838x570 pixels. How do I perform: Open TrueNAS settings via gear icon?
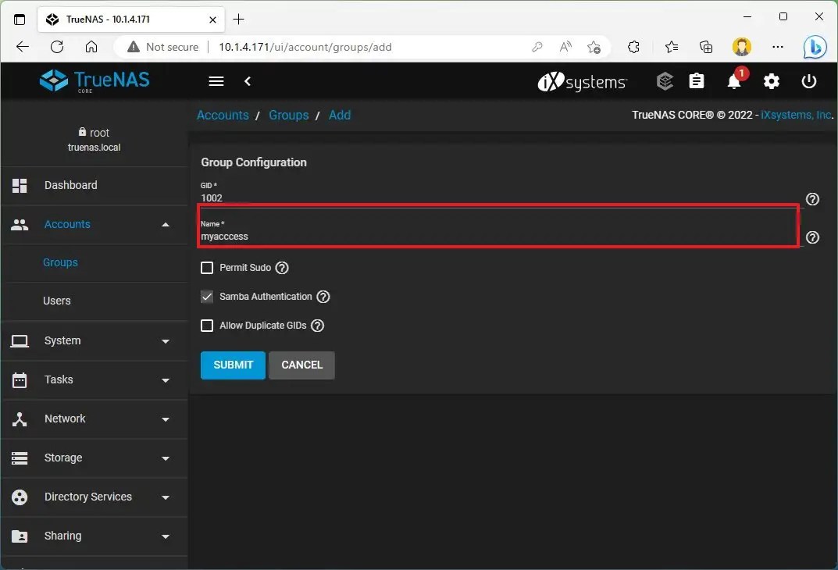772,81
